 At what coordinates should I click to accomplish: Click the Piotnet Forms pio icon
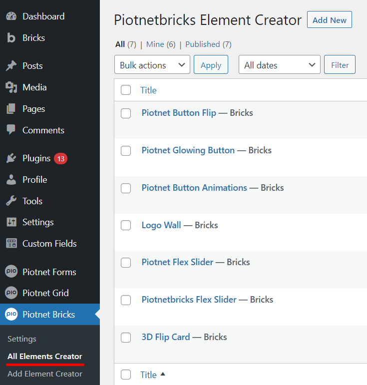pos(11,271)
